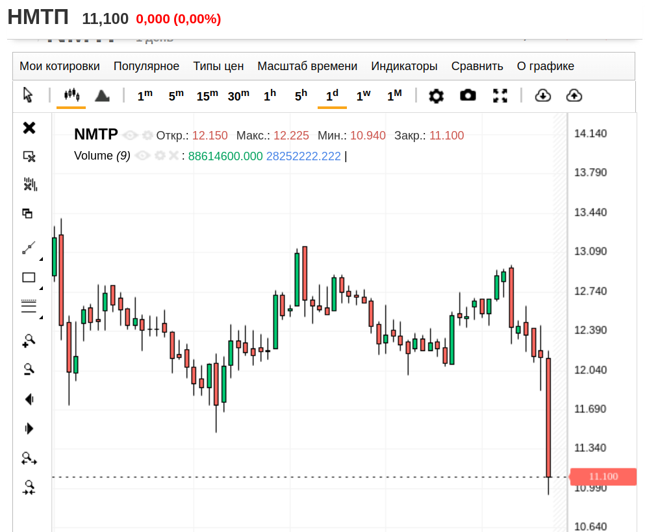Click the zoom in magnifier icon

(29, 341)
